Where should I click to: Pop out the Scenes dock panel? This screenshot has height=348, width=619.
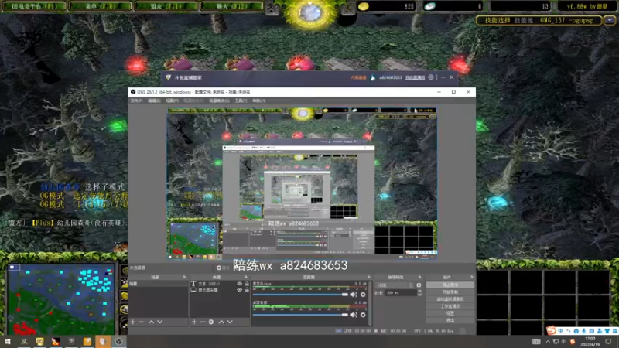pos(184,277)
